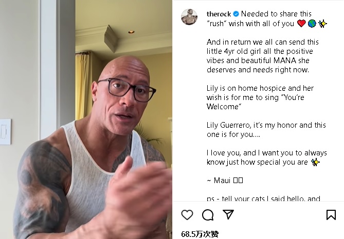The image size is (344, 239).
Task: Click the blue verified badge
Action: tap(236, 14)
